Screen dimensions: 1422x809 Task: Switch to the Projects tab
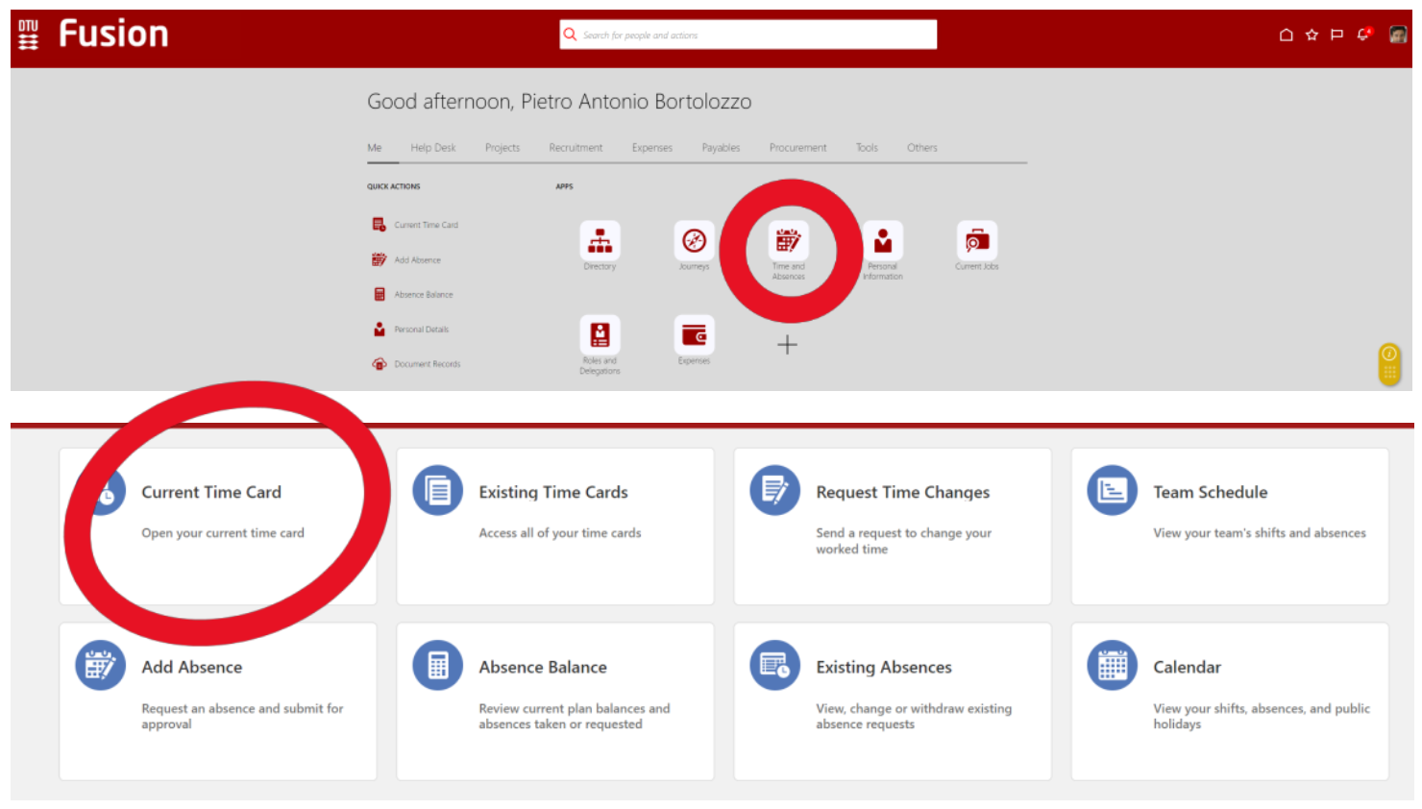click(503, 148)
